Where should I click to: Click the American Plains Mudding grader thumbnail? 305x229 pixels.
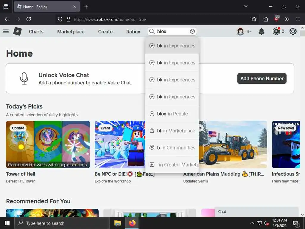[x=233, y=145]
